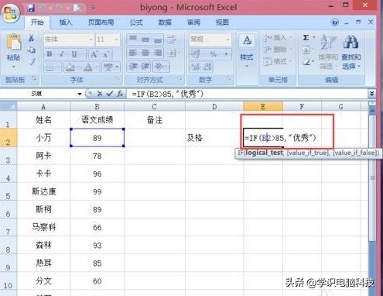Switch to the 页面布局 tab
383x296 pixels.
(x=101, y=22)
